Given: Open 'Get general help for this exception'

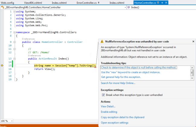Looking at the screenshot, I should (121, 77).
